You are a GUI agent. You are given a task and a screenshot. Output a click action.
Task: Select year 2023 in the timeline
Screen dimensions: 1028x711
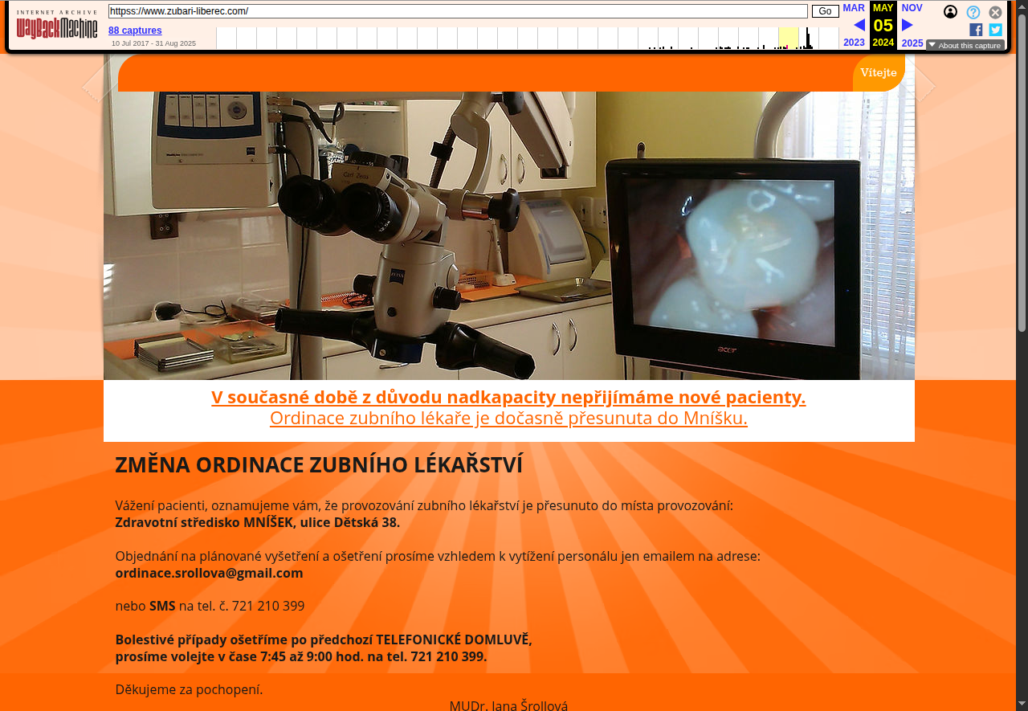pyautogui.click(x=854, y=43)
